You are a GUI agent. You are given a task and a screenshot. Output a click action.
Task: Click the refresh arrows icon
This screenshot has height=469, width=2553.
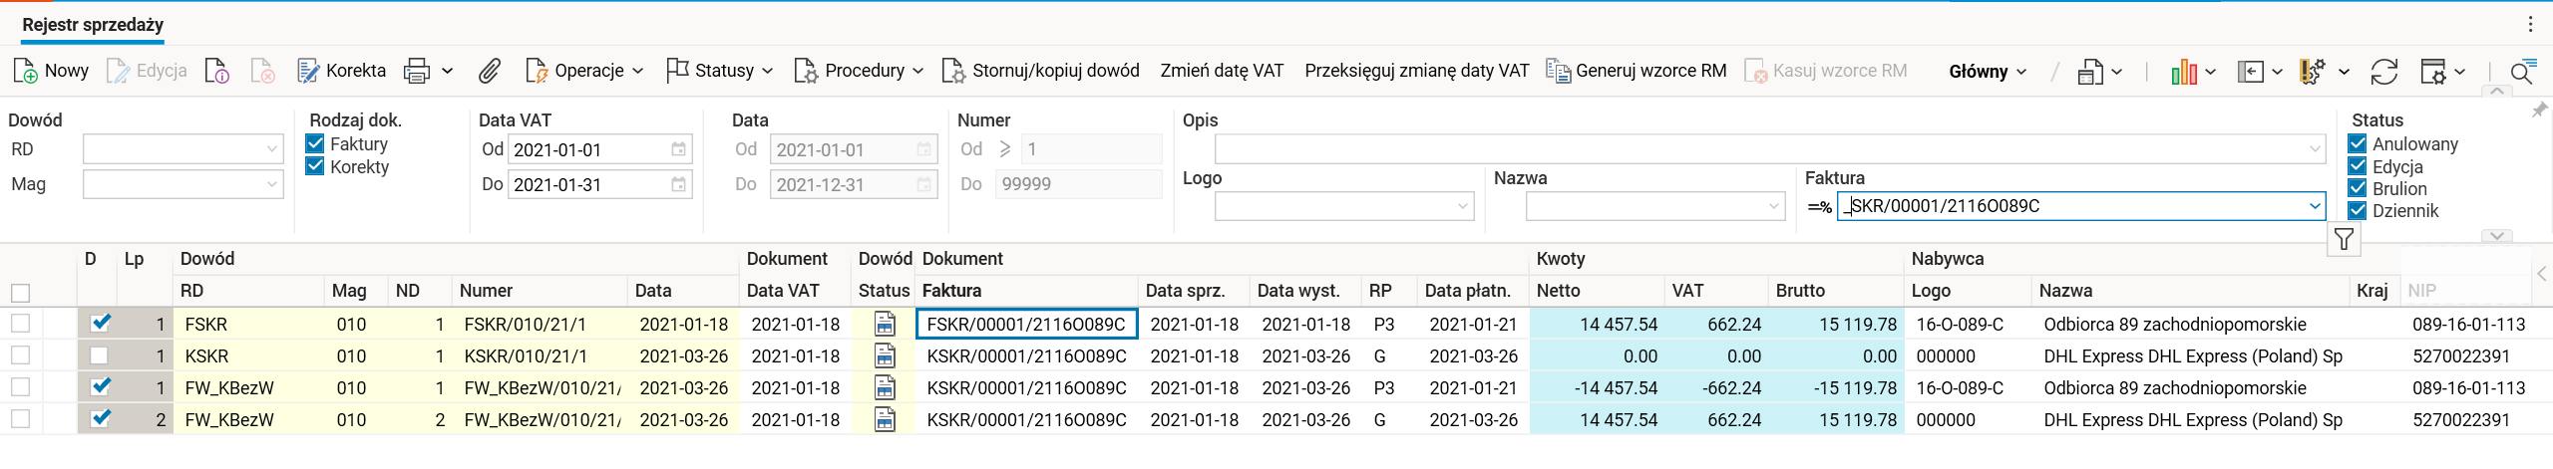2383,72
